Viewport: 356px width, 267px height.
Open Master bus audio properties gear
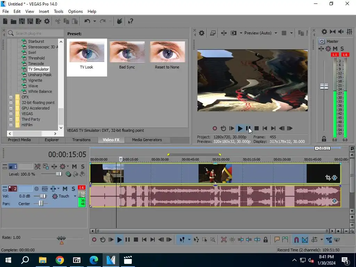[324, 32]
